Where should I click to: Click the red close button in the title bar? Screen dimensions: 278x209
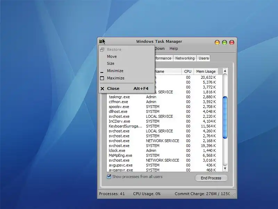[x=232, y=42]
